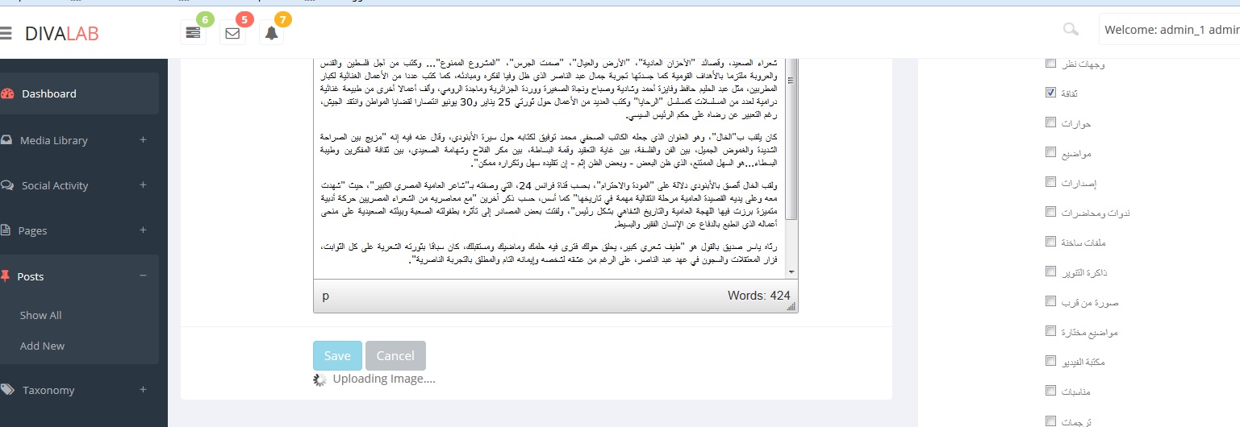
Task: Open the tasks list icon with badge 6
Action: tap(192, 33)
